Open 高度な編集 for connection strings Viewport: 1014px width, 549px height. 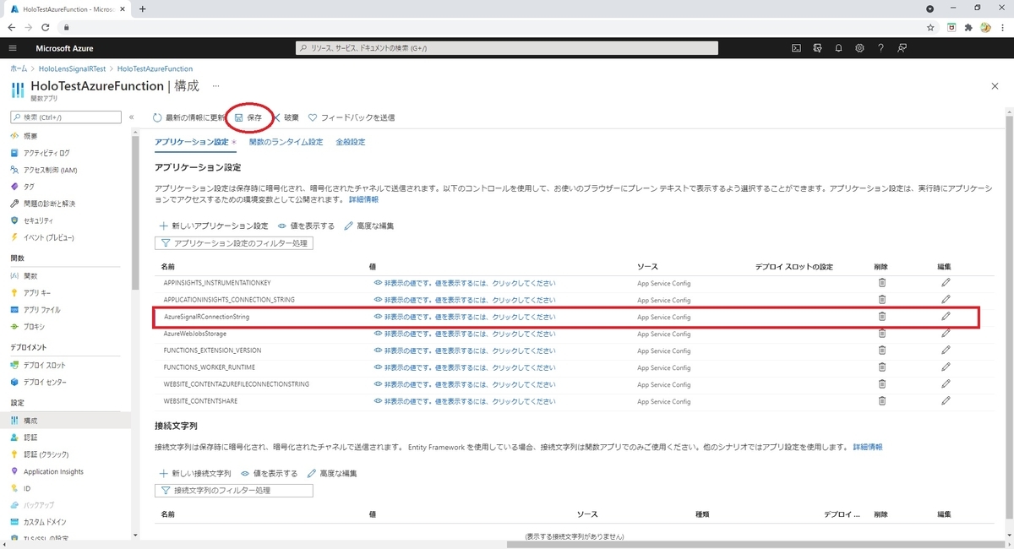click(x=332, y=474)
